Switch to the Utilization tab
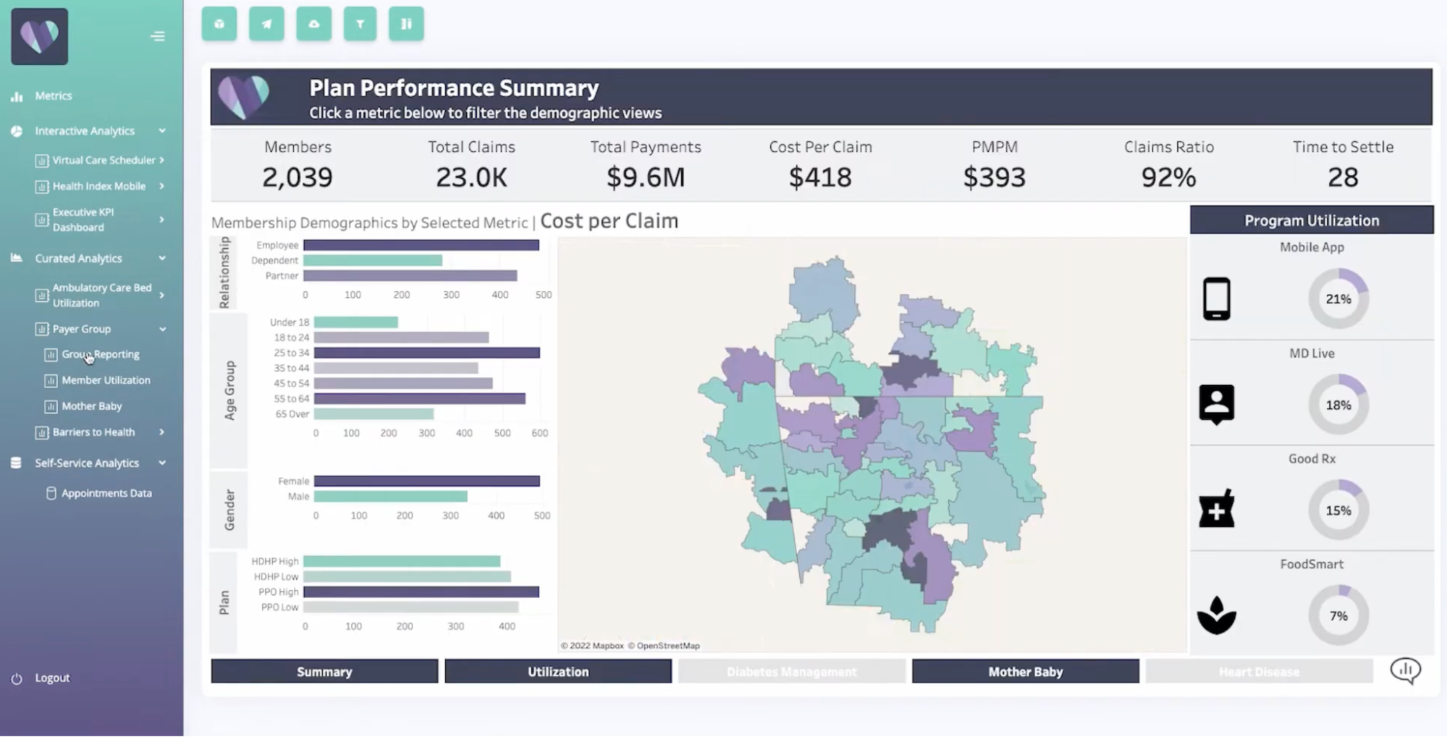1447x737 pixels. click(558, 671)
